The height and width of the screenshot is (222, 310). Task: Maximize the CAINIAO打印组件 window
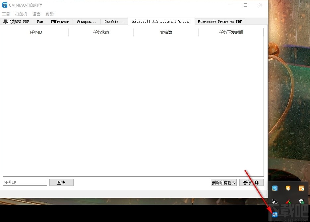(245, 5)
